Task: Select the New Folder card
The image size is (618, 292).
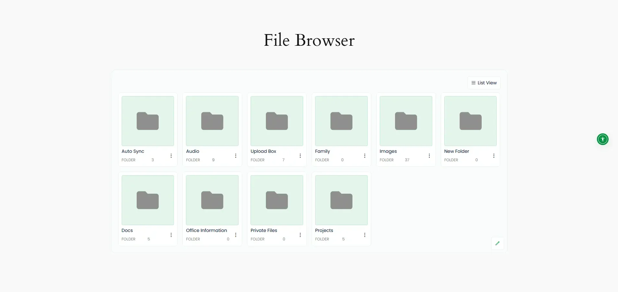Action: click(x=470, y=130)
